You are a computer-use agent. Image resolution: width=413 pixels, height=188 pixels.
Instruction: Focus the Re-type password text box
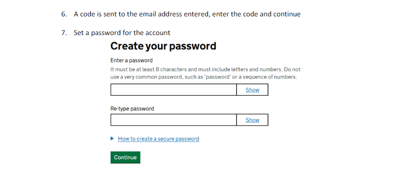click(x=173, y=120)
